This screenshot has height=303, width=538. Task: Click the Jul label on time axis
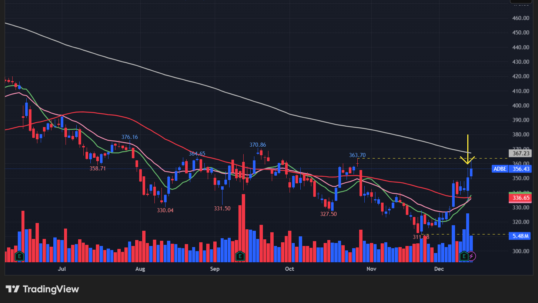62,269
